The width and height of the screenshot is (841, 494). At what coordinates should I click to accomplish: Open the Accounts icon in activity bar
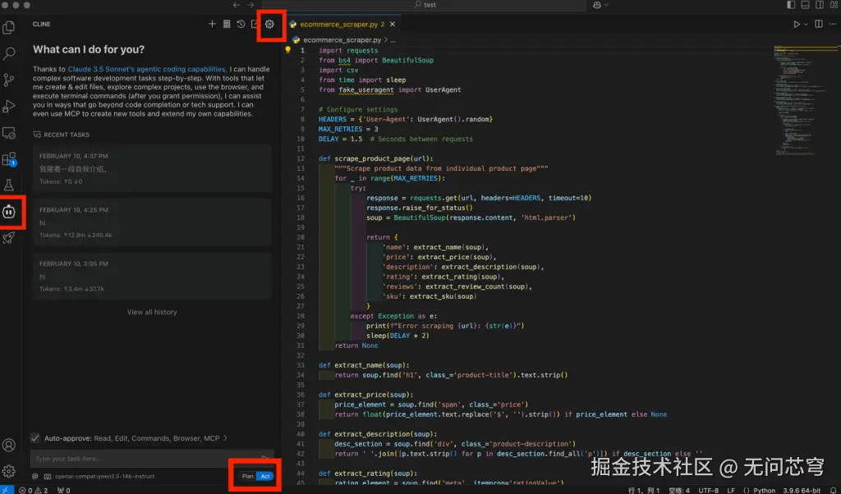[8, 445]
